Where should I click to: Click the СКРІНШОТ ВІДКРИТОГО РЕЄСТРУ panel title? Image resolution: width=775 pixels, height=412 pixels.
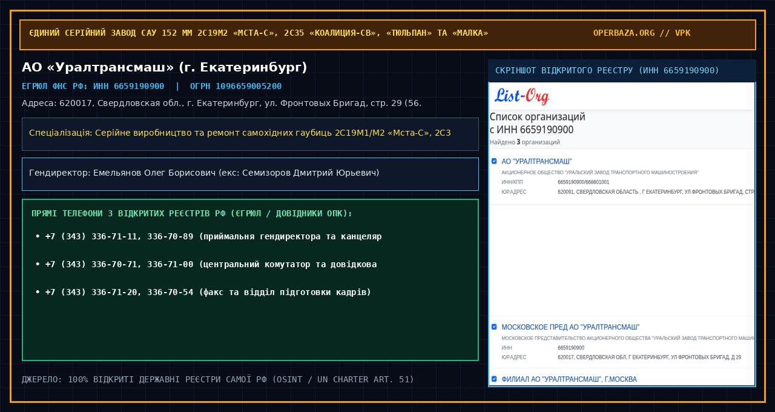coord(607,70)
